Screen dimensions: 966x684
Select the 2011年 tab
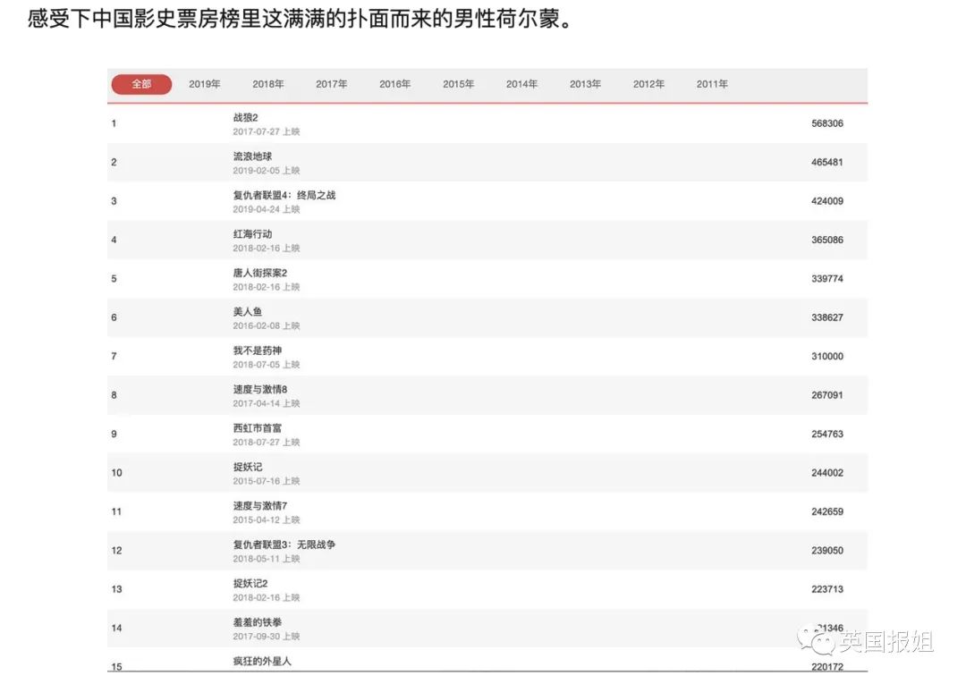712,84
